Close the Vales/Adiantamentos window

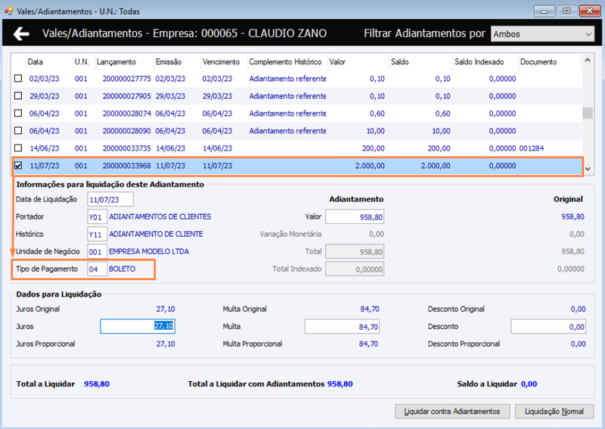590,11
